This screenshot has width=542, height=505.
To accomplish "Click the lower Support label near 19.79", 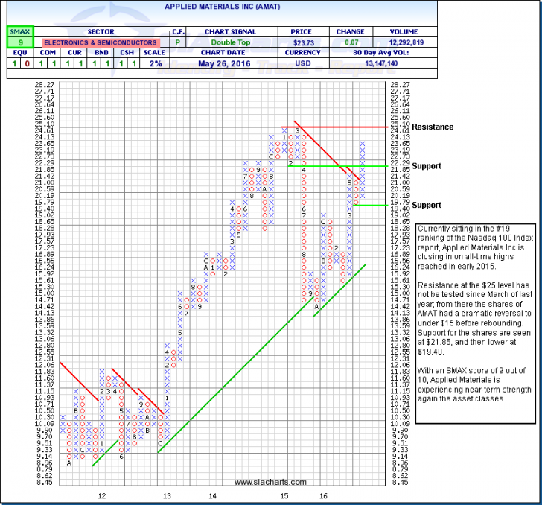I will click(427, 205).
